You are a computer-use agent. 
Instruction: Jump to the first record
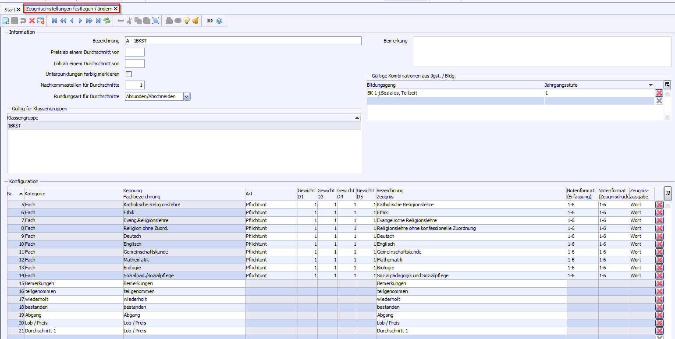click(54, 21)
